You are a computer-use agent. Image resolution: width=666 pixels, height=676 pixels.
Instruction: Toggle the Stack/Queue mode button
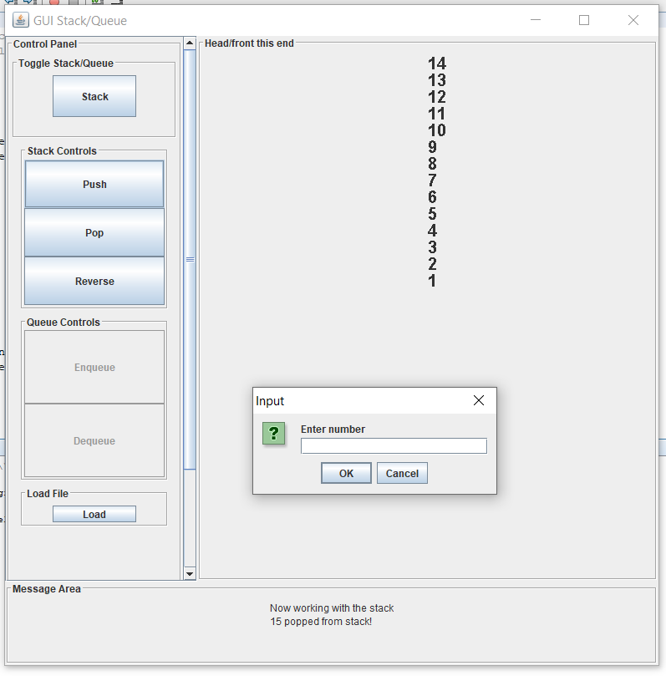[x=94, y=96]
